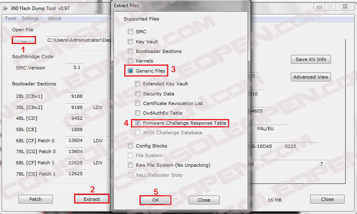Viewport: 357px width, 214px height.
Task: Click the Close button in main window
Action: pyautogui.click(x=327, y=199)
